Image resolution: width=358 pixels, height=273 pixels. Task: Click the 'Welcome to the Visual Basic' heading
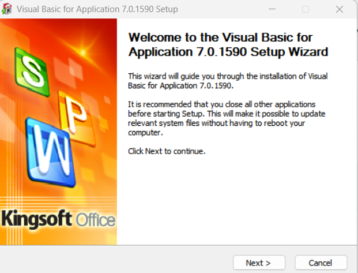click(x=228, y=44)
